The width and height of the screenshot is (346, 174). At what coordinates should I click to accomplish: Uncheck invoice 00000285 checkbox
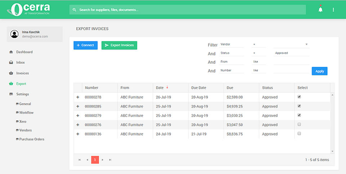point(299,106)
